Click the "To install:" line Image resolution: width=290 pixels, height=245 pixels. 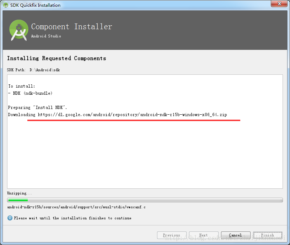coord(21,86)
